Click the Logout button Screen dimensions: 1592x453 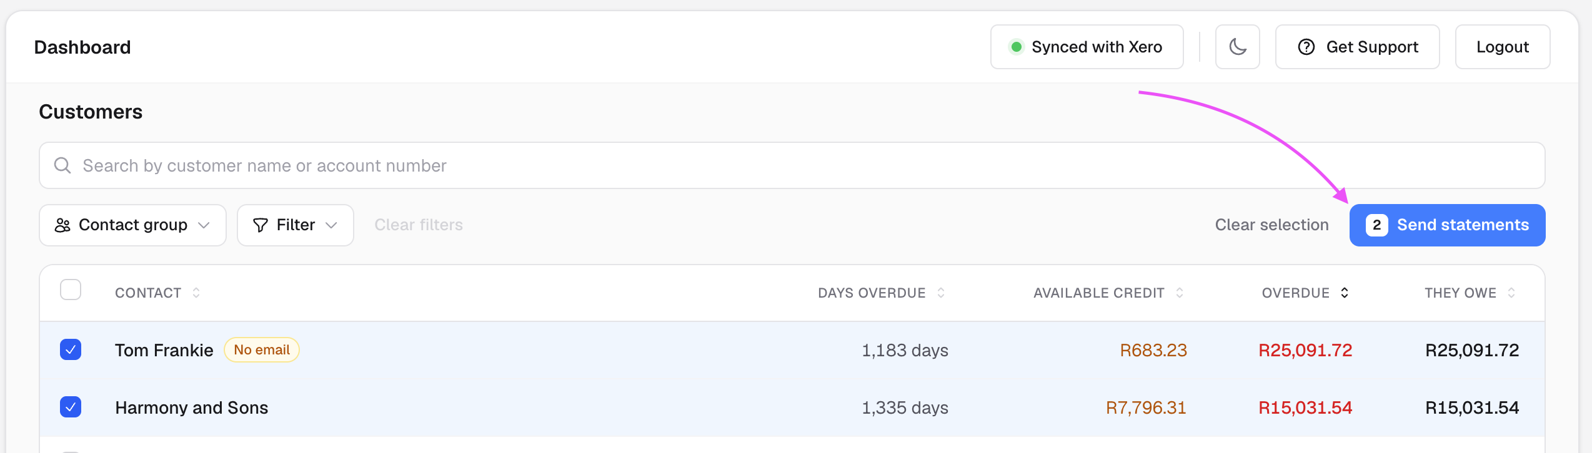click(1503, 47)
